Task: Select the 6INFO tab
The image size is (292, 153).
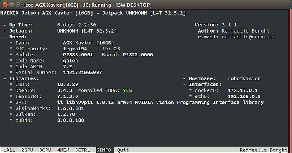Action: click(x=104, y=150)
